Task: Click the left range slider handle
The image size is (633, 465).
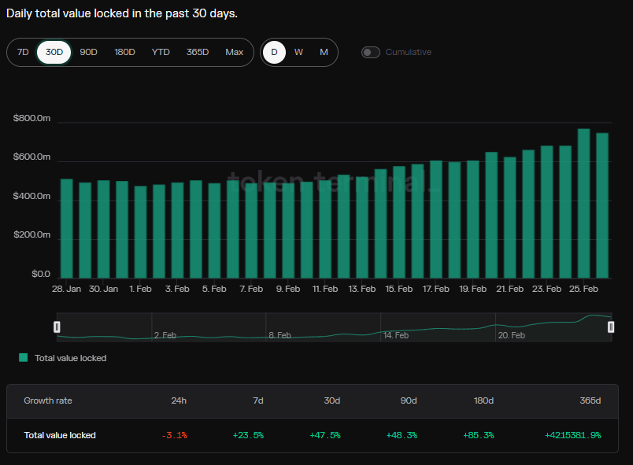Action: (x=57, y=327)
